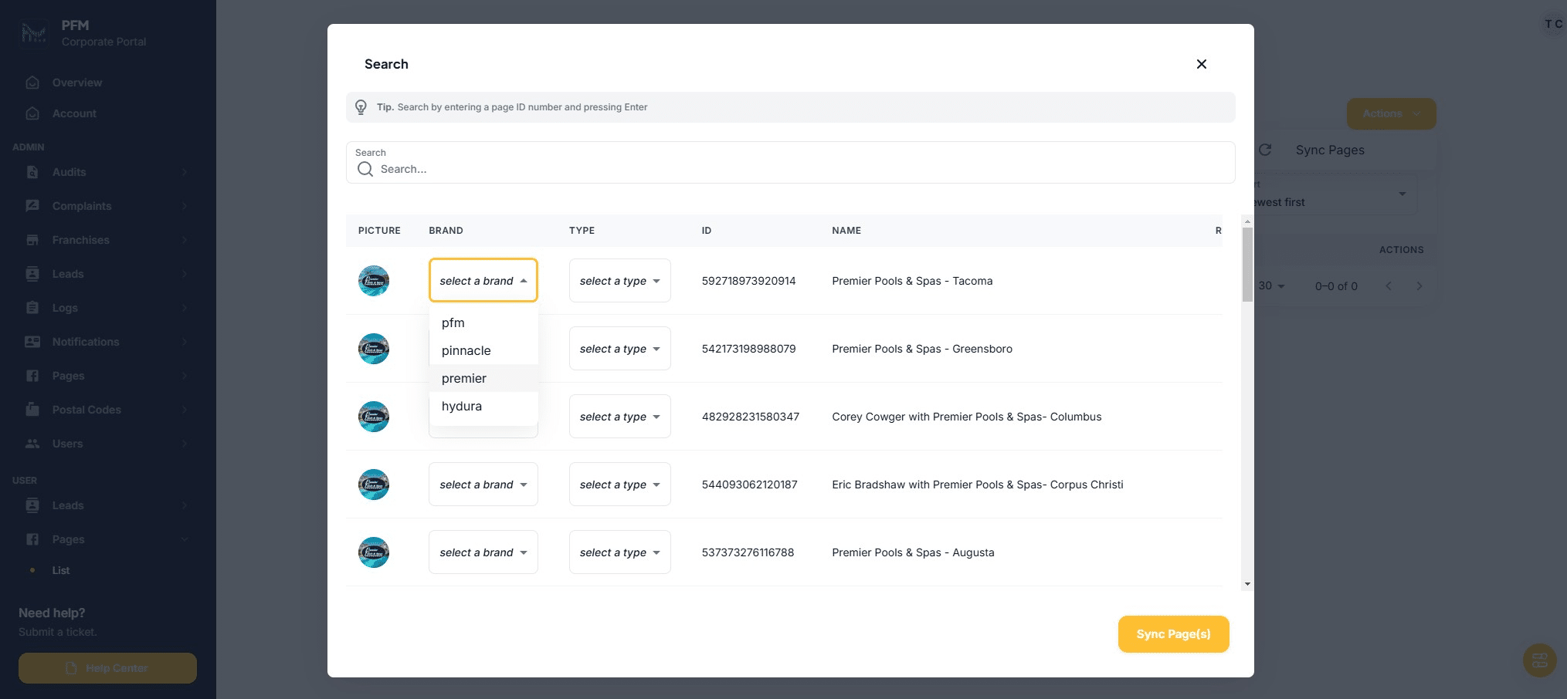Select 'hydura' brand option

point(462,406)
